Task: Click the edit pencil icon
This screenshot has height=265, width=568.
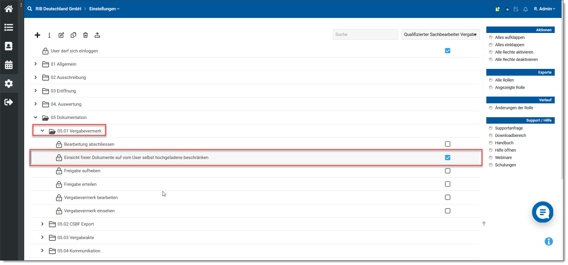Action: [x=61, y=35]
